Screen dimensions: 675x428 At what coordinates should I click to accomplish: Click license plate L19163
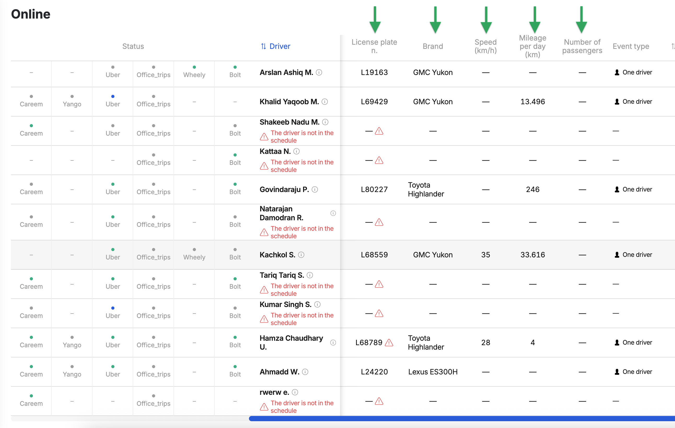pyautogui.click(x=374, y=72)
